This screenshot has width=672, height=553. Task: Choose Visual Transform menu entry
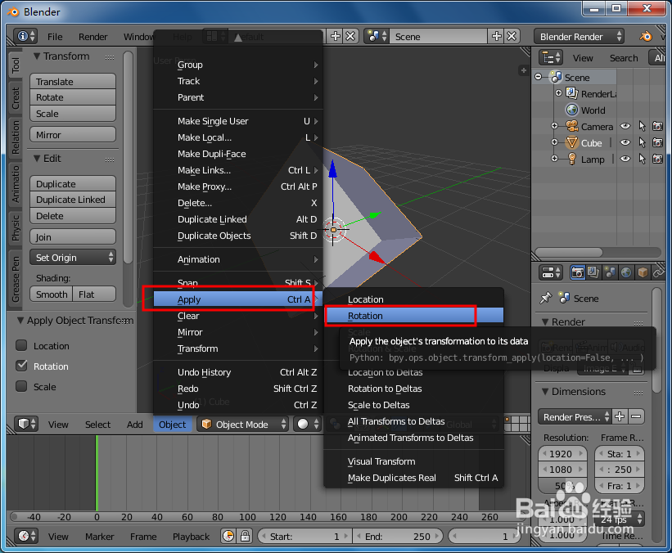point(413,461)
